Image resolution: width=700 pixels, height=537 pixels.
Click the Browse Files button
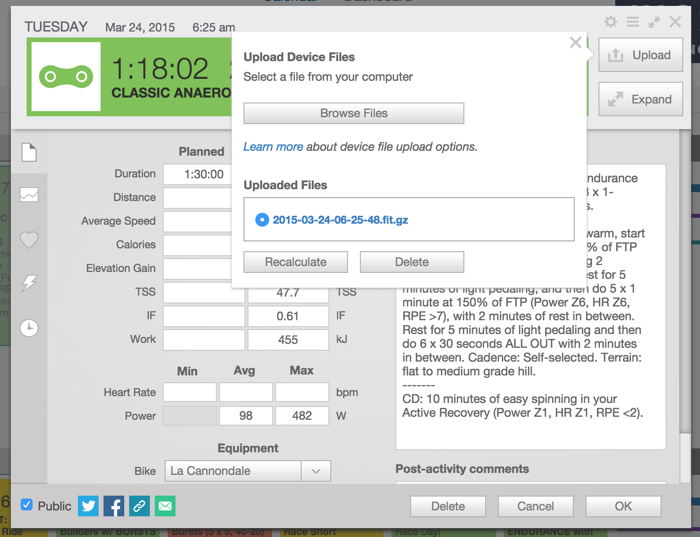point(354,113)
